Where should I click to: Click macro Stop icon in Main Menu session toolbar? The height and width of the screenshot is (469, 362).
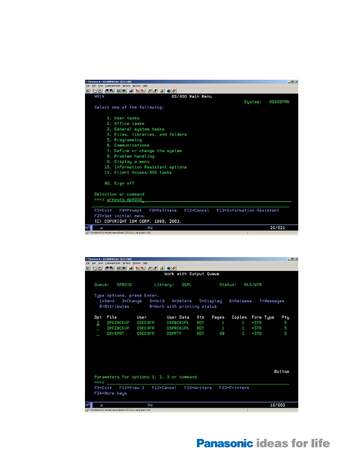(143, 91)
